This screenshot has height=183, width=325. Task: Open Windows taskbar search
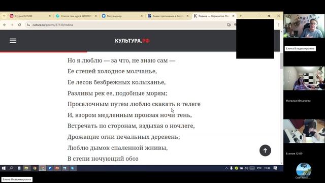click(11, 168)
